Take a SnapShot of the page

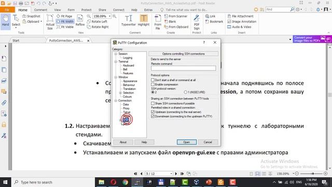[31, 16]
